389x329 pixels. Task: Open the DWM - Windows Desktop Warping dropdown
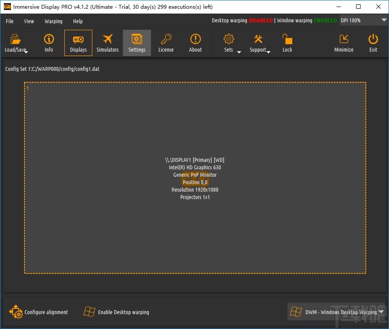pos(336,311)
